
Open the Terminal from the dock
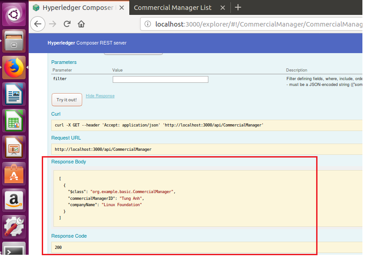point(14,248)
